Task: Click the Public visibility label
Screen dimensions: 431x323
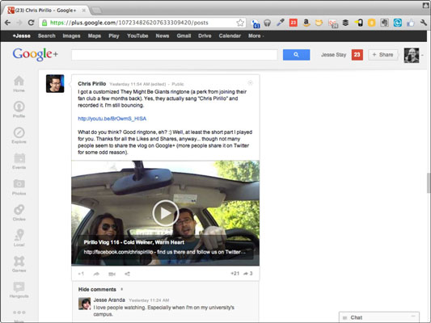Action: coord(178,84)
